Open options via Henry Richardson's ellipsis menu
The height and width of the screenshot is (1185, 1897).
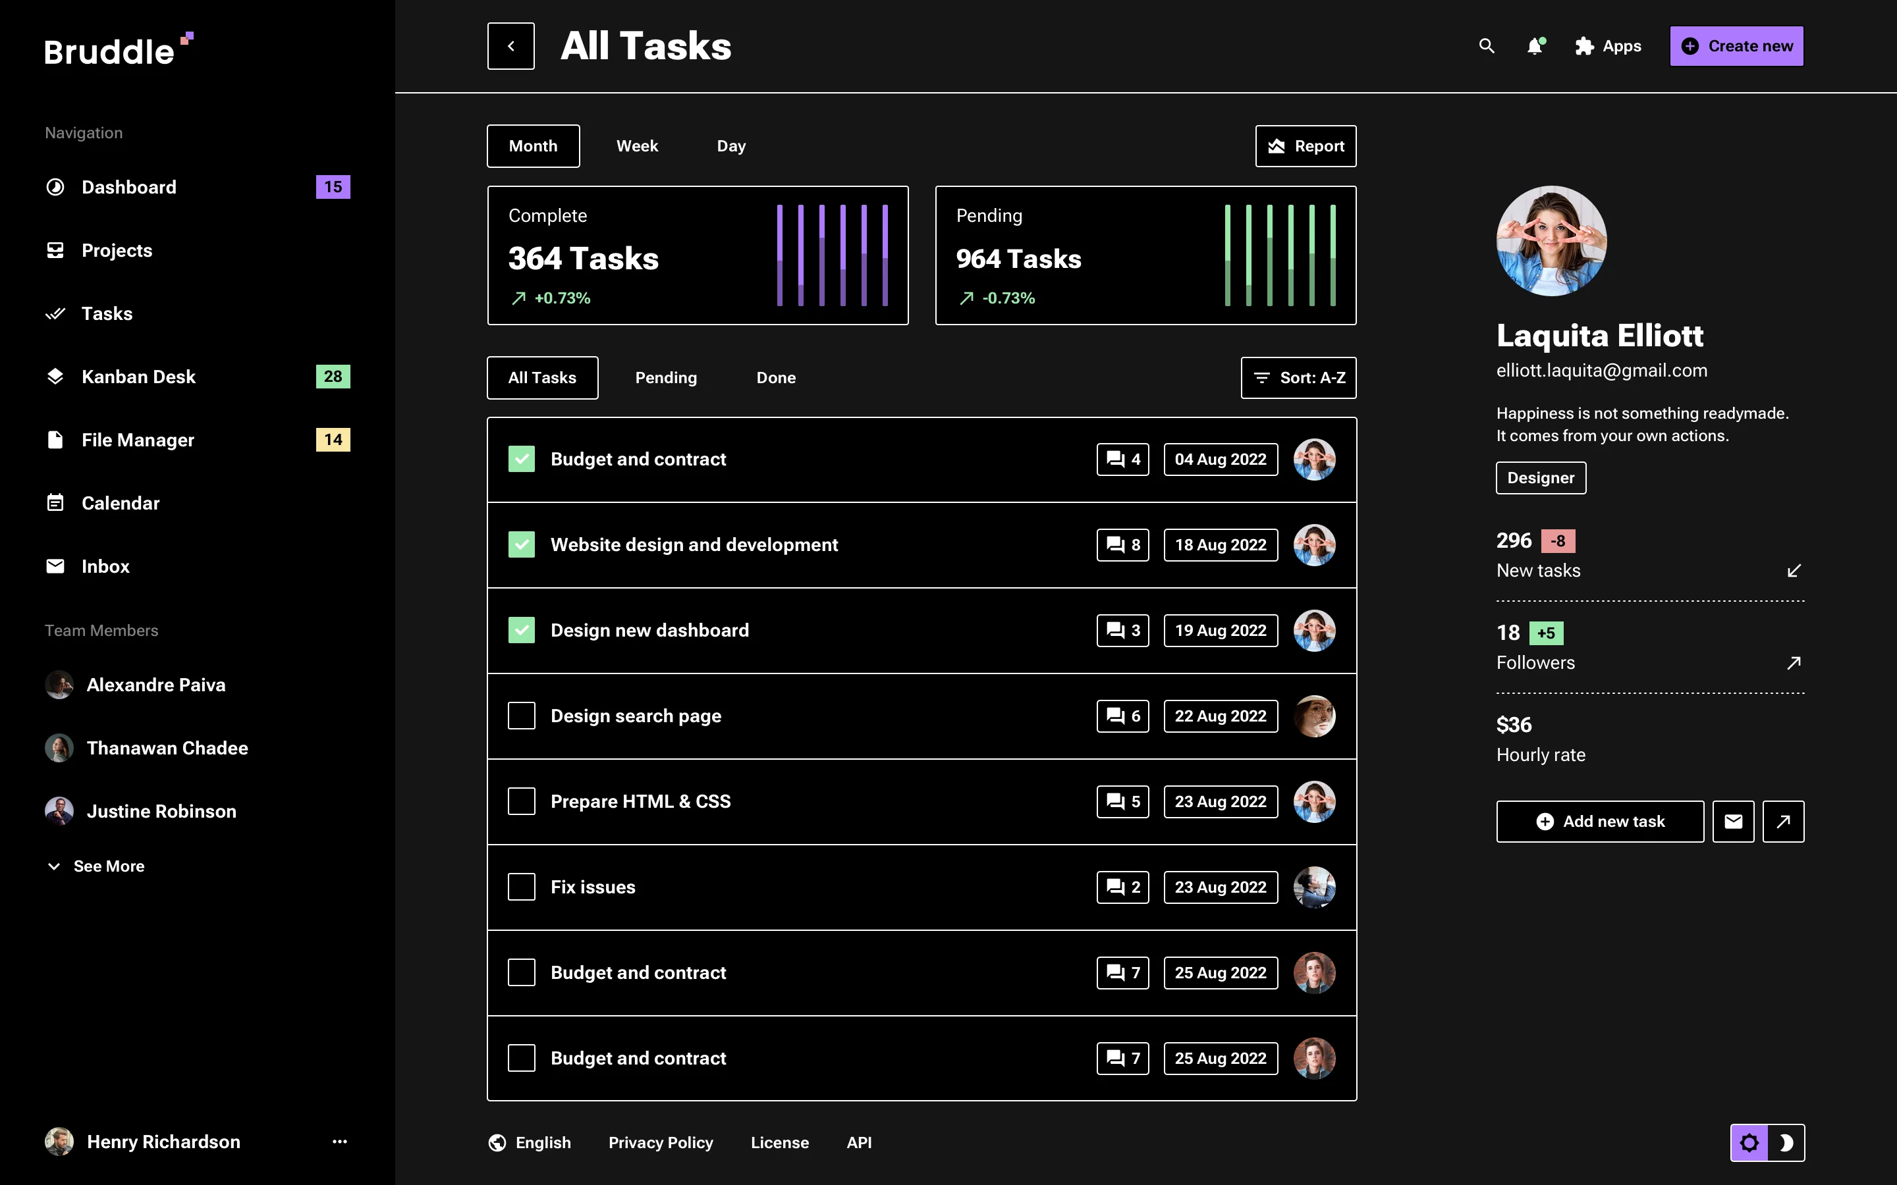(339, 1142)
